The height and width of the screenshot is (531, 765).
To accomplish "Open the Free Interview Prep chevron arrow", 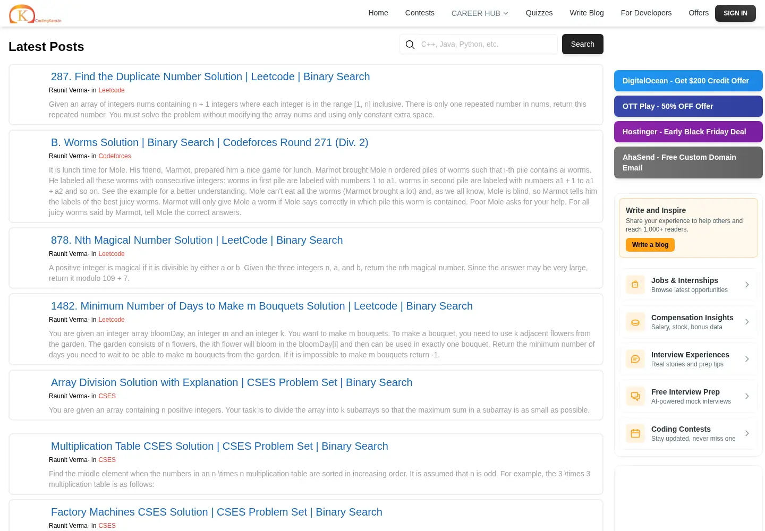I will pos(747,396).
